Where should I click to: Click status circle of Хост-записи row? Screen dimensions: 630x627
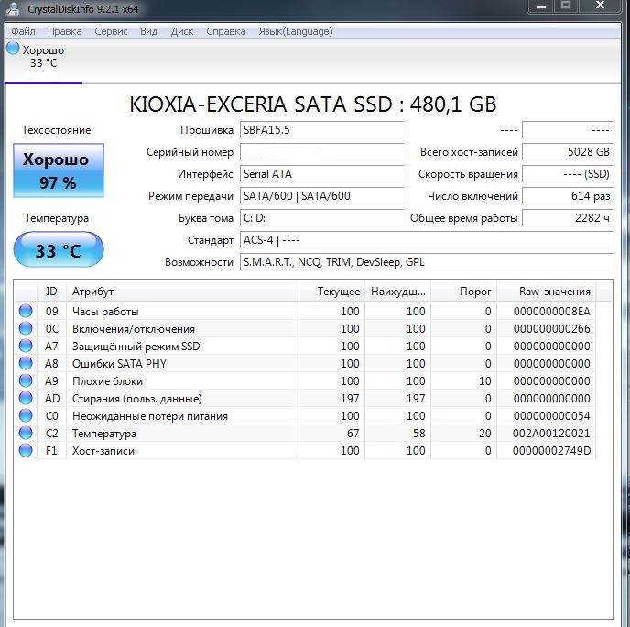[x=26, y=450]
